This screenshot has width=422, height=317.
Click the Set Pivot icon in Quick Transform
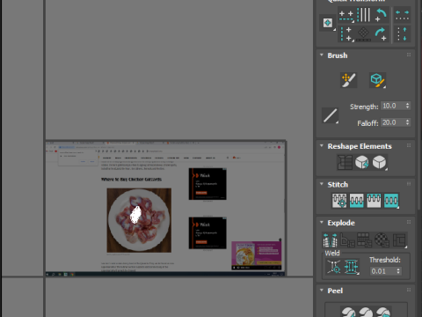click(x=328, y=23)
